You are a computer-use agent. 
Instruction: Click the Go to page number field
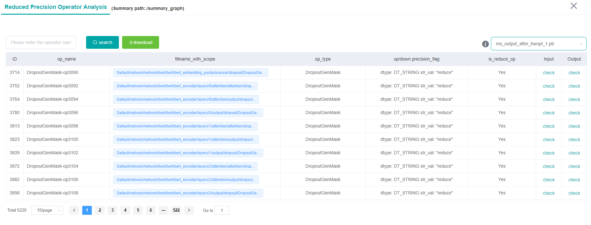(222, 210)
